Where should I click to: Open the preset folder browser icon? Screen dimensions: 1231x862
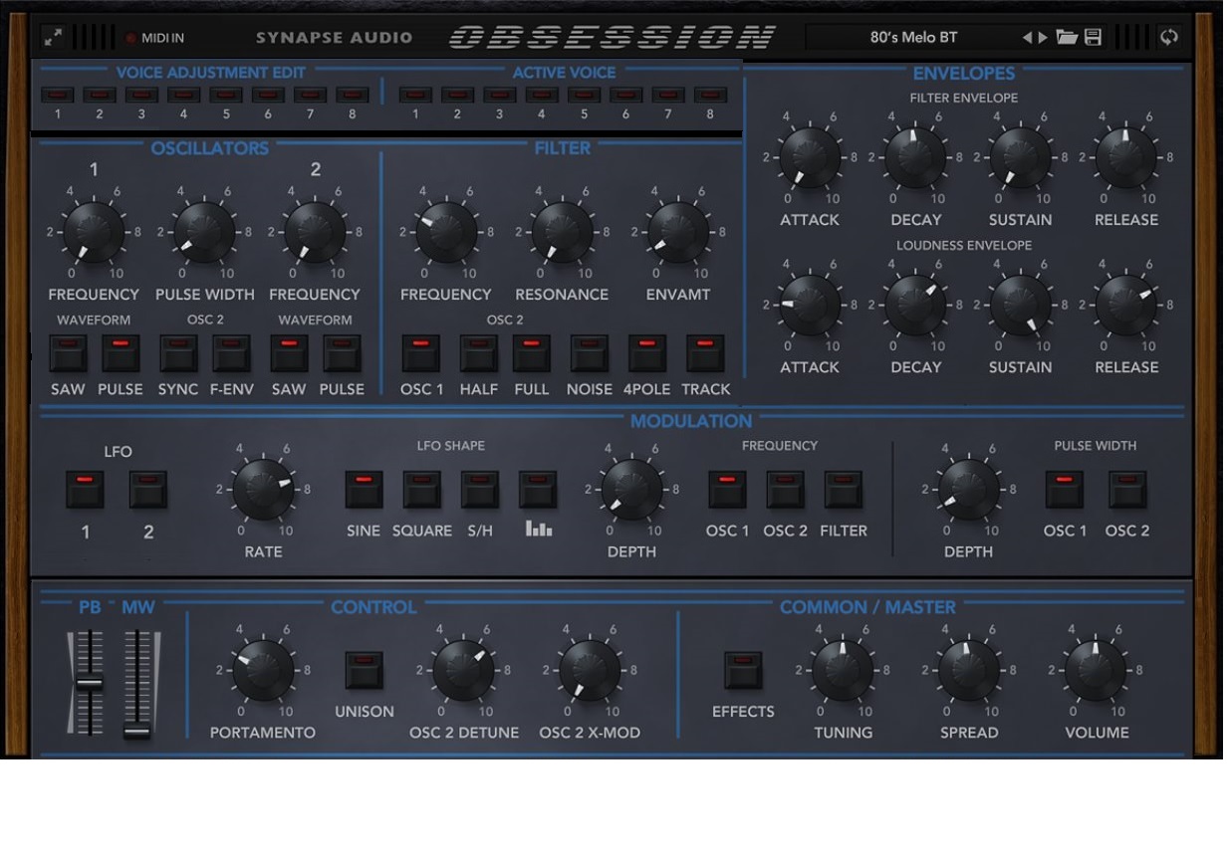coord(1067,38)
